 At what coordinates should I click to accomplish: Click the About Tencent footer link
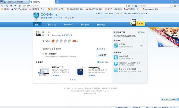tap(77, 88)
